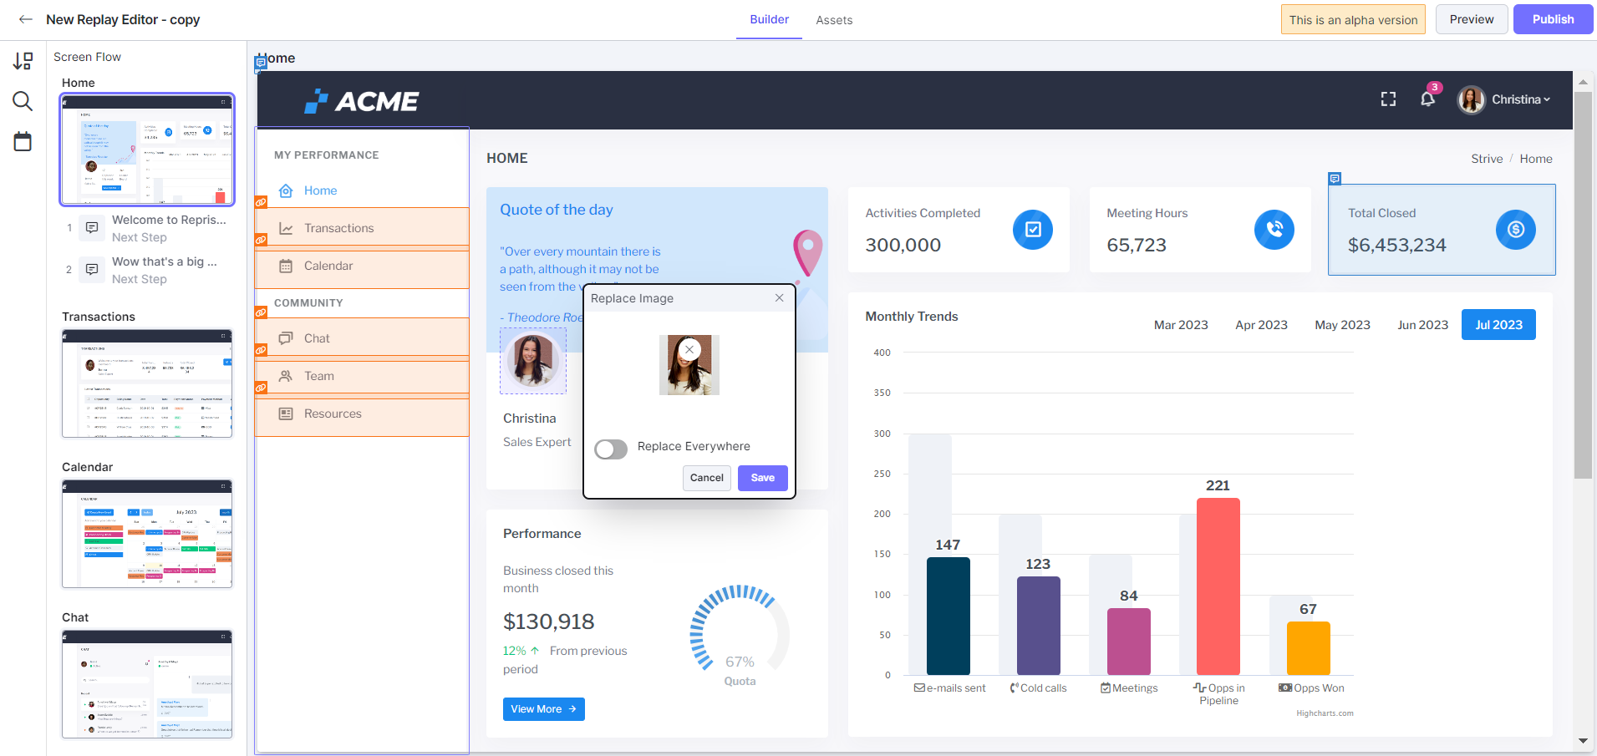This screenshot has height=756, width=1597.
Task: Click the back arrow beside New Replay Editor
Action: click(x=25, y=19)
